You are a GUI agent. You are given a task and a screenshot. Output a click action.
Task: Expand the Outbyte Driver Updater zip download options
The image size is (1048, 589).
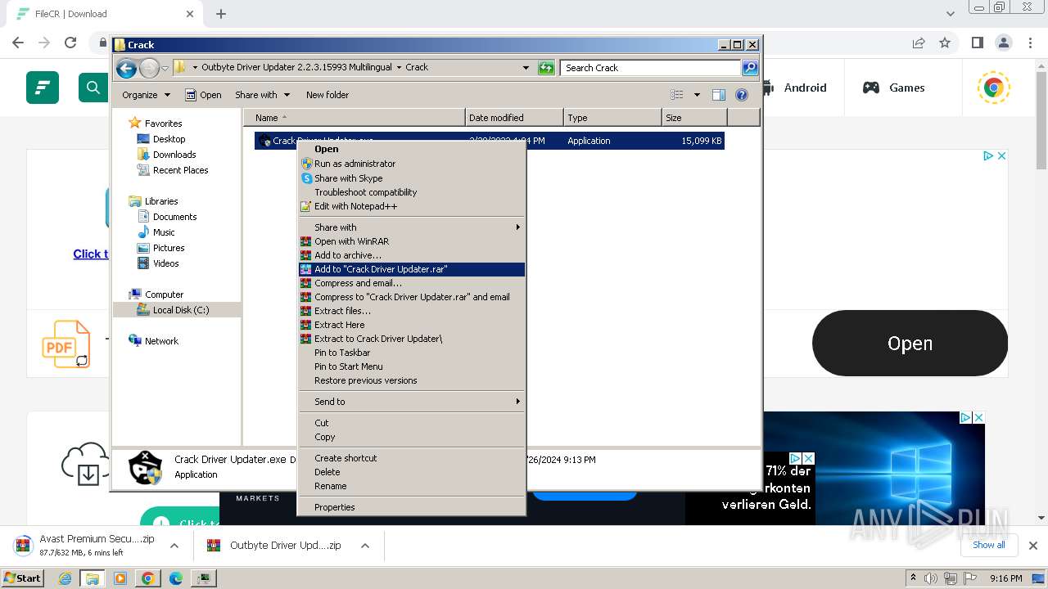365,546
